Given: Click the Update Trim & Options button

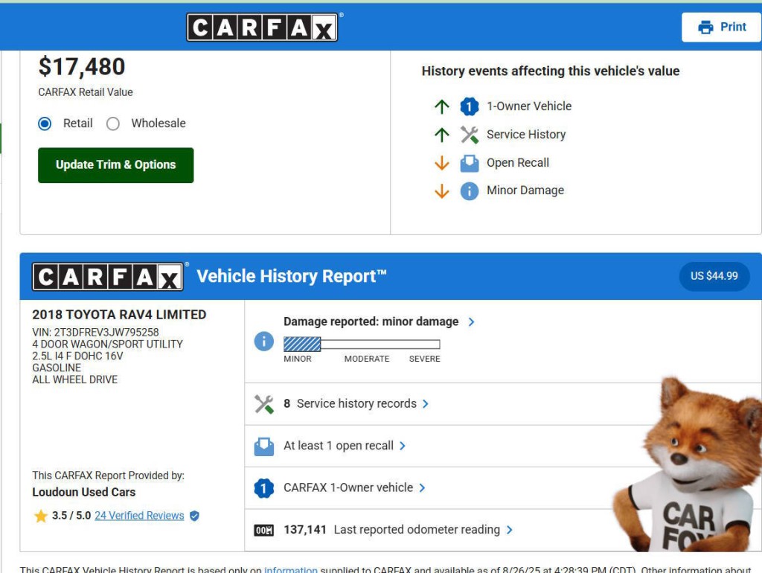Looking at the screenshot, I should click(115, 165).
